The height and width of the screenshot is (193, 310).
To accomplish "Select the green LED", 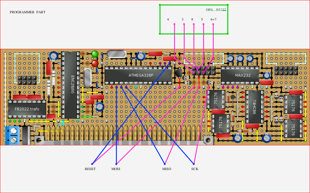I will click(x=95, y=54).
